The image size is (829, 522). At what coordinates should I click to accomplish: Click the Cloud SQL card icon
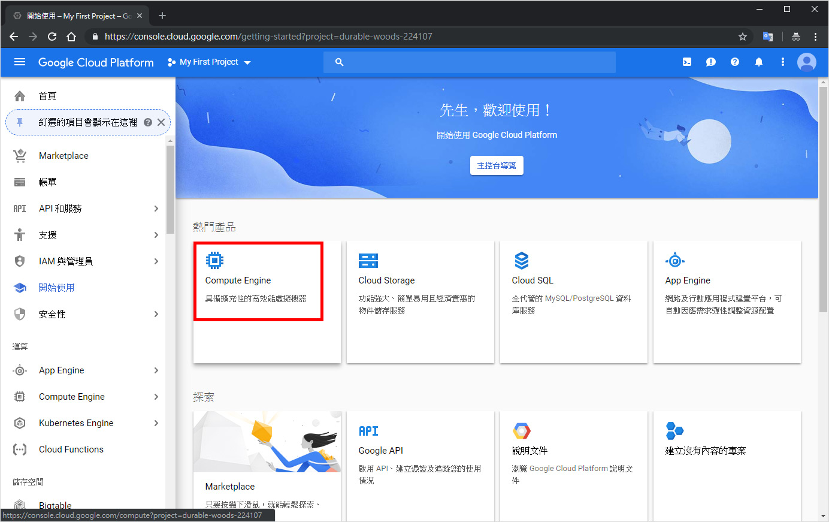pos(522,260)
